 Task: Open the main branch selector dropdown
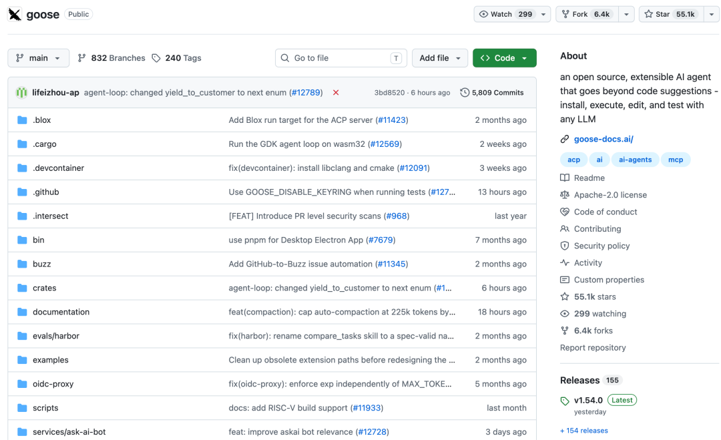click(39, 58)
